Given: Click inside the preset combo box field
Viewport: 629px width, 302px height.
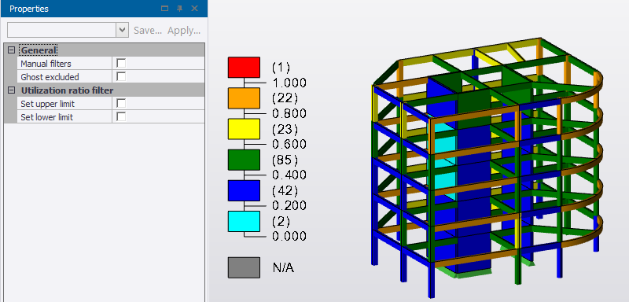Looking at the screenshot, I should point(62,30).
